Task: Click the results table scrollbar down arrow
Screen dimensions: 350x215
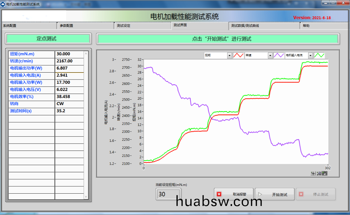Action: click(86, 197)
